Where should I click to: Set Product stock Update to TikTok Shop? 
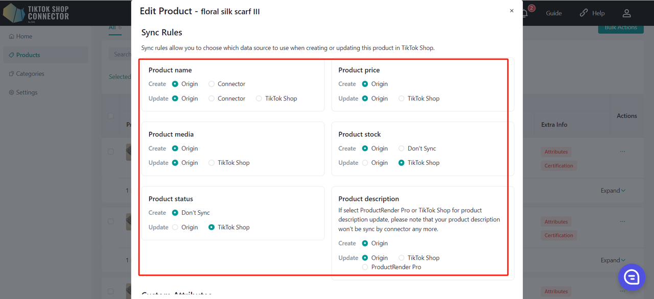402,163
